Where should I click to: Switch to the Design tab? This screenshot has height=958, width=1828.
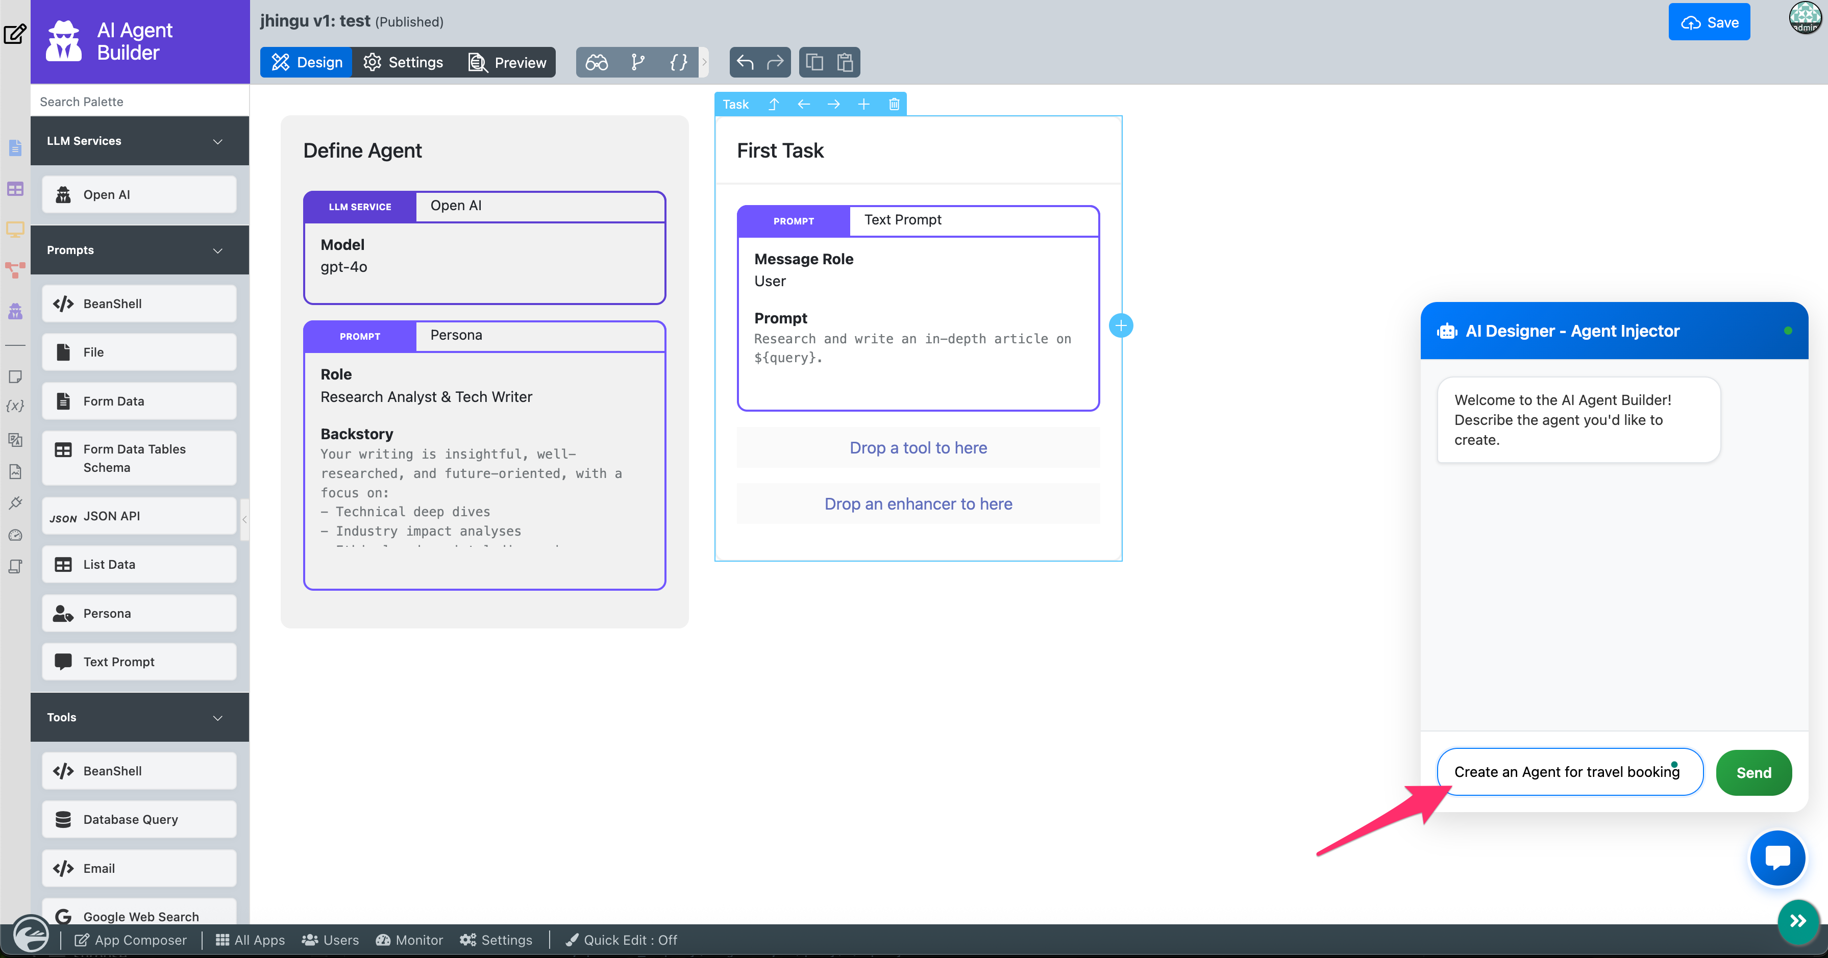[x=307, y=62]
